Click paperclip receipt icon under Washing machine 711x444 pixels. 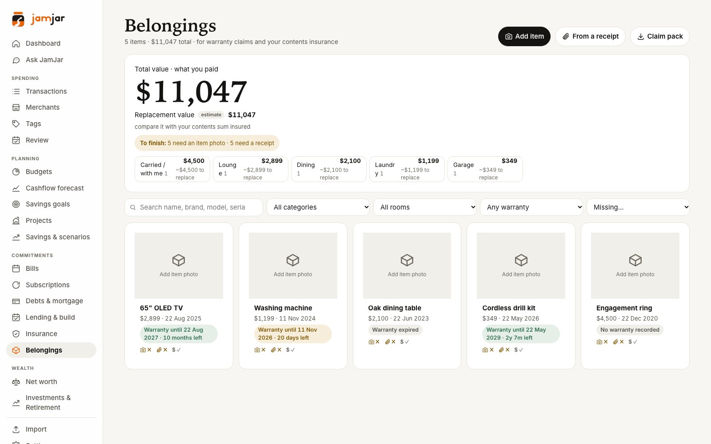(x=273, y=350)
